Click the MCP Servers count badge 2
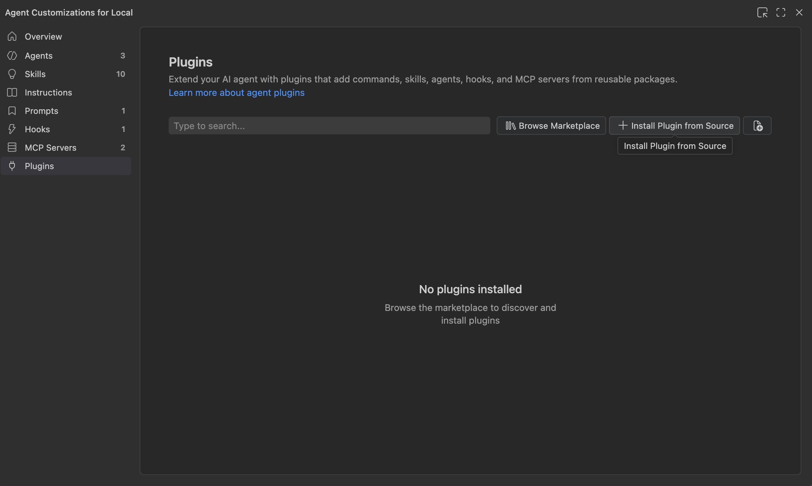This screenshot has width=812, height=486. click(123, 147)
